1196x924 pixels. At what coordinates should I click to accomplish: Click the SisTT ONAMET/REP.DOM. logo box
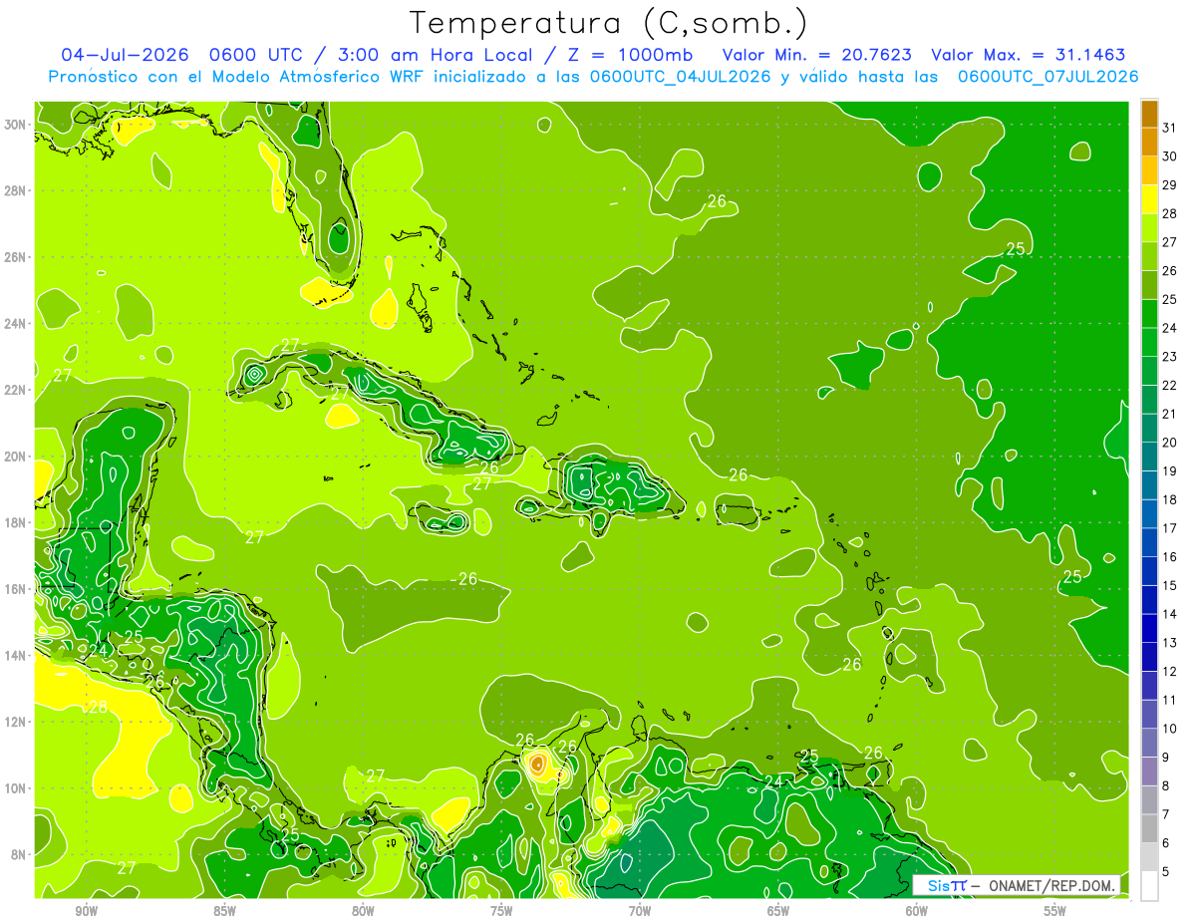(1017, 885)
